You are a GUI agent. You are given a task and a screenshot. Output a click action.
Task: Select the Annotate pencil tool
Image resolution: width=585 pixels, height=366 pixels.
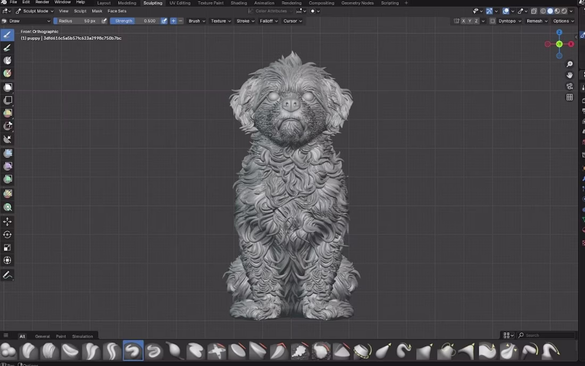pos(7,276)
